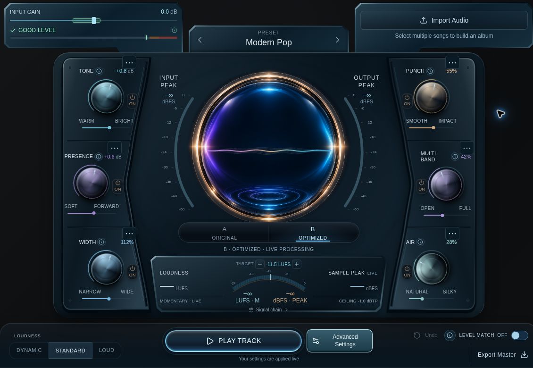Show info for the Presence control
The height and width of the screenshot is (368, 533).
[99, 157]
